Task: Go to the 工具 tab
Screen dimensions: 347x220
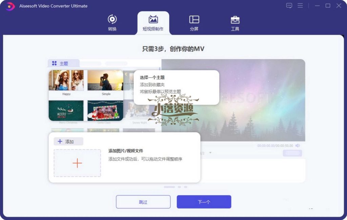Action: pos(235,23)
